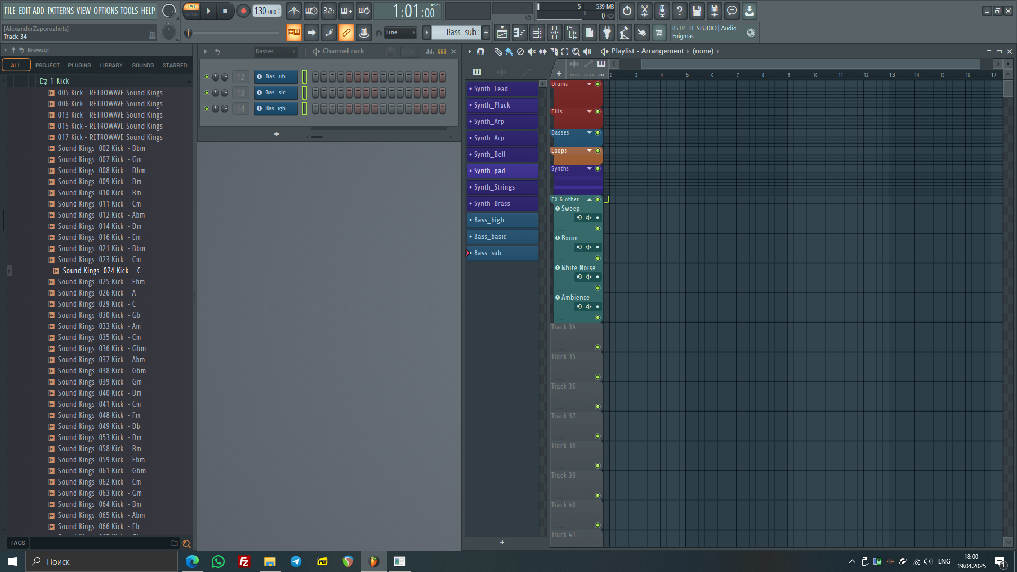Toggle mute LED of Bas..sic channel
This screenshot has height=572, width=1017.
click(x=207, y=93)
